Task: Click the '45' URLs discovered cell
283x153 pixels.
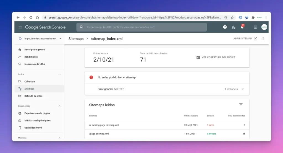Action: click(244, 134)
